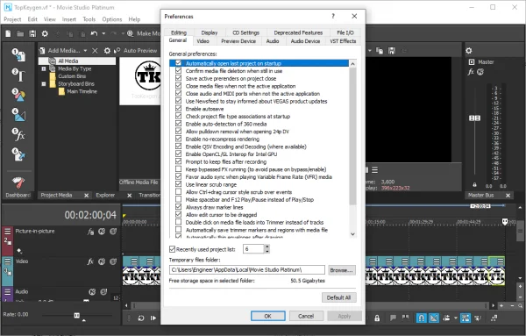Open the Audio Device tab
Viewport: 526px width, 336px height.
tap(305, 41)
